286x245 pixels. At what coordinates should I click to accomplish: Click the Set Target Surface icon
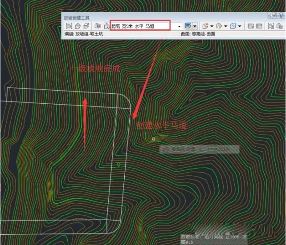click(78, 26)
